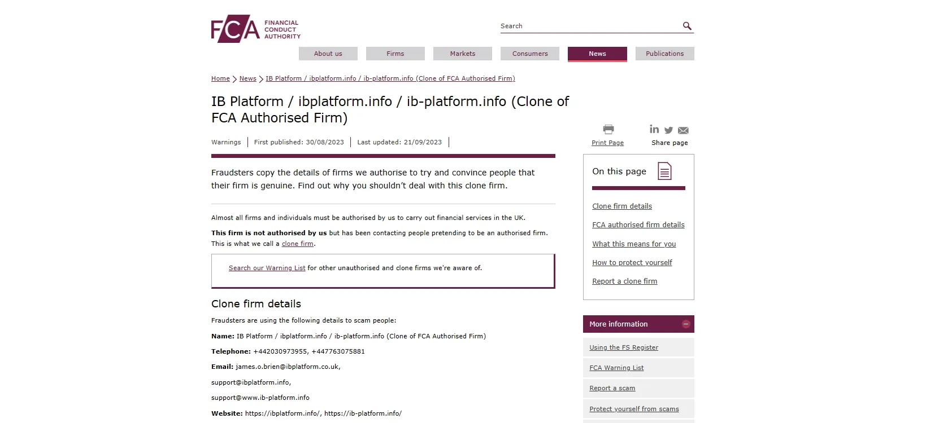The height and width of the screenshot is (423, 939).
Task: Click the On this page document icon
Action: [665, 171]
